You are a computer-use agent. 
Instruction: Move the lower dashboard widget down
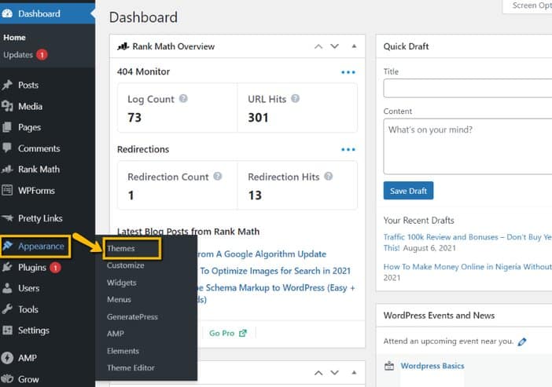click(334, 373)
